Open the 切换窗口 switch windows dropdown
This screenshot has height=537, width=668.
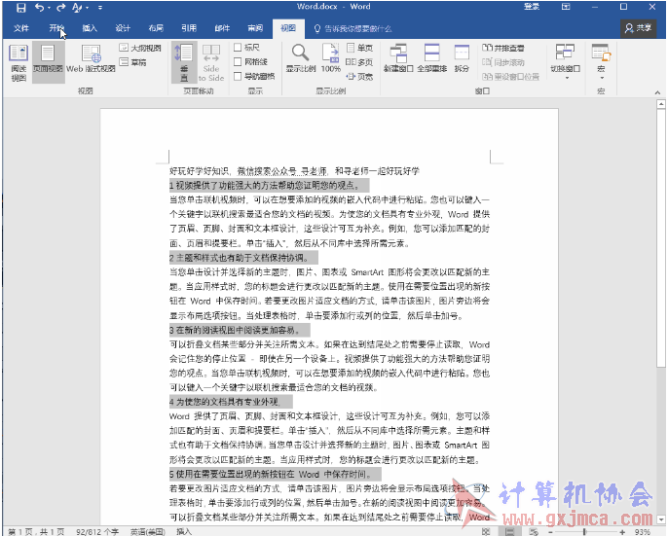pyautogui.click(x=566, y=62)
